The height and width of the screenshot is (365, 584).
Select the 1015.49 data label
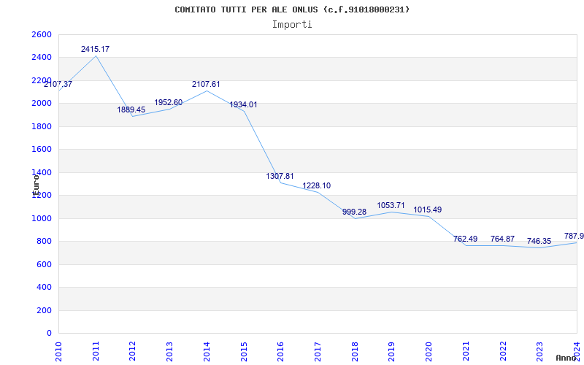coord(428,210)
